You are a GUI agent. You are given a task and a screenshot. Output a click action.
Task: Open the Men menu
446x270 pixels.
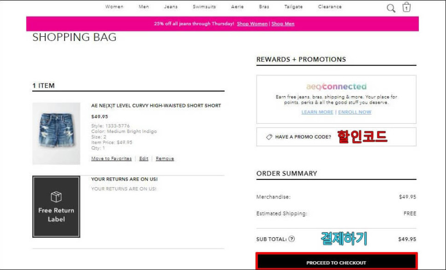point(144,7)
